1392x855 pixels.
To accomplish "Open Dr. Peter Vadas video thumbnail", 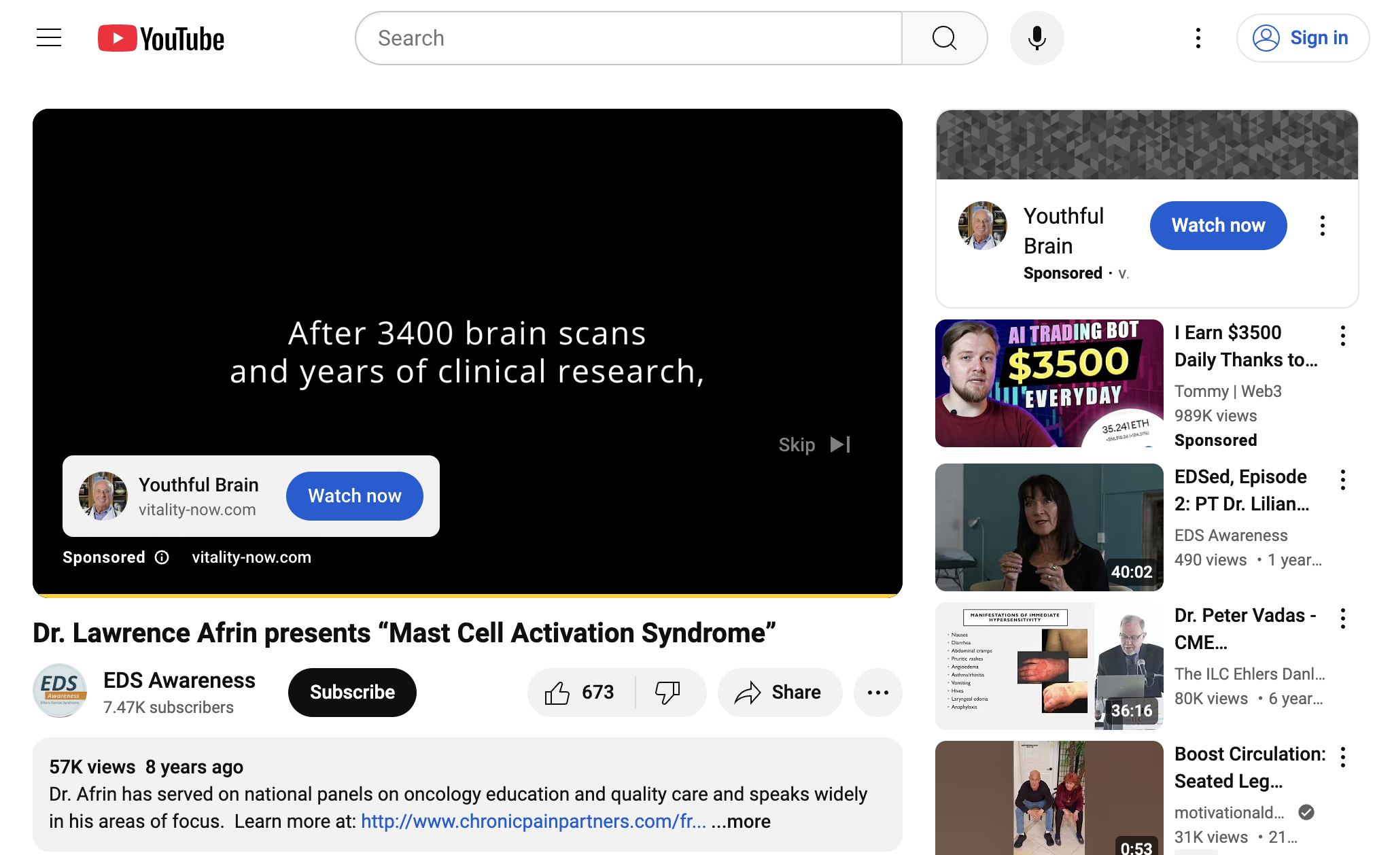I will tap(1049, 666).
